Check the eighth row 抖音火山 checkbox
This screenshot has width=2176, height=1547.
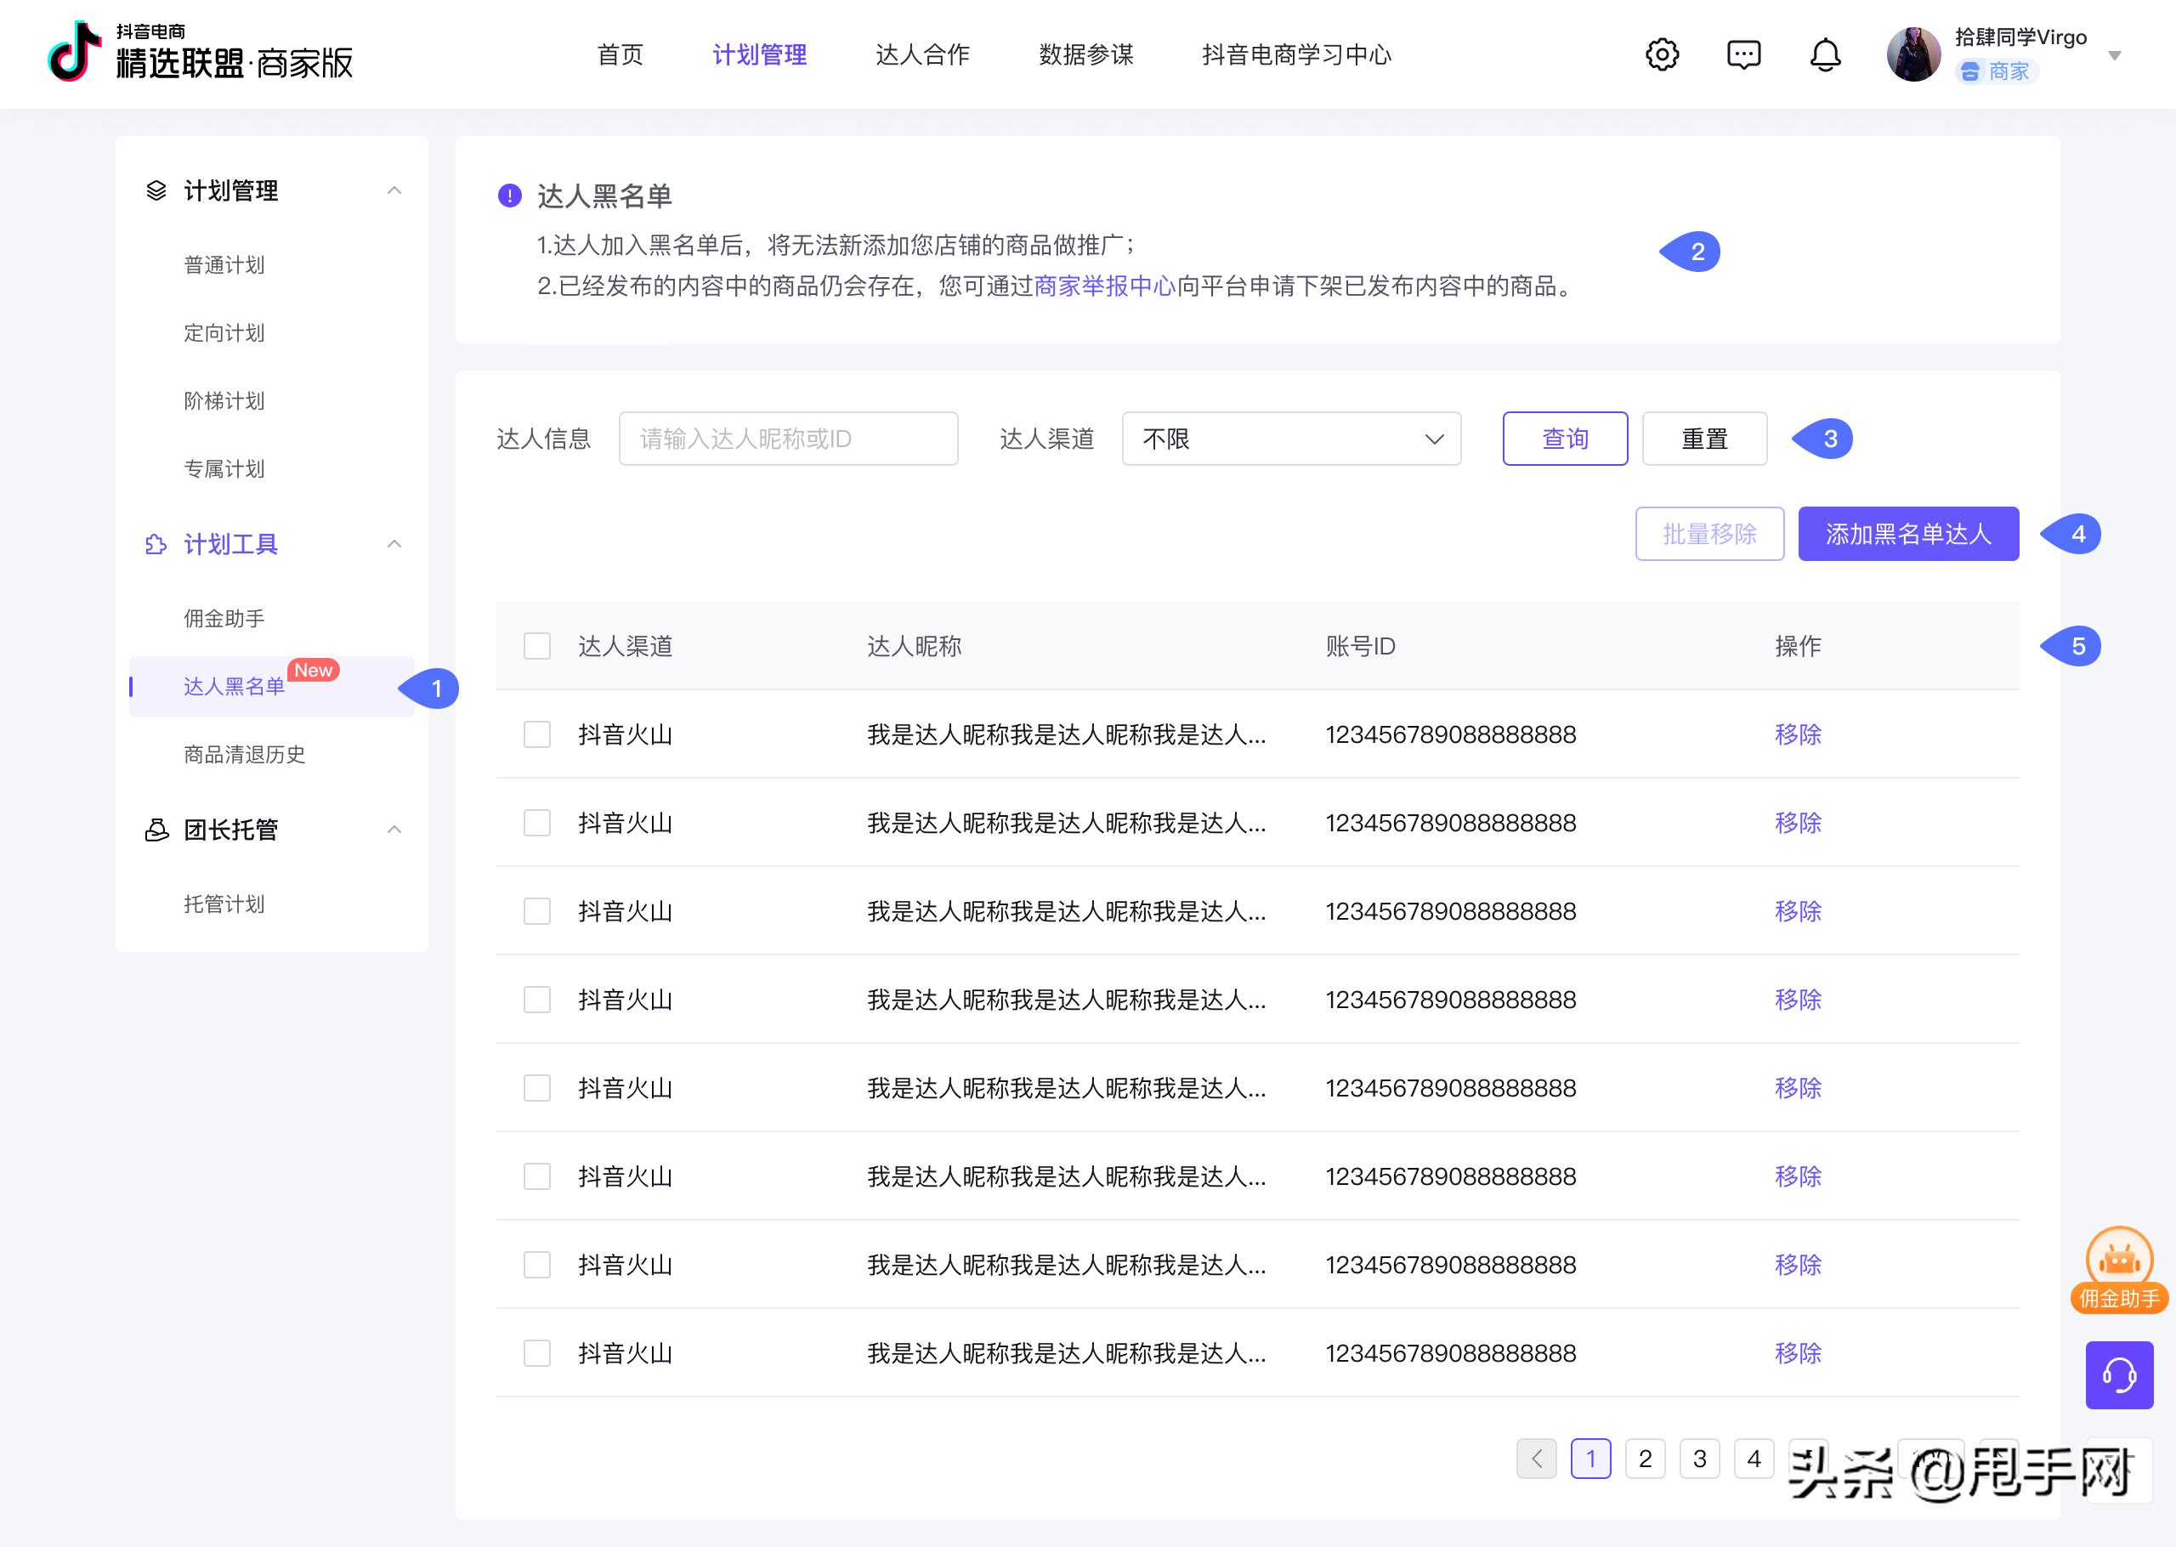coord(537,1353)
